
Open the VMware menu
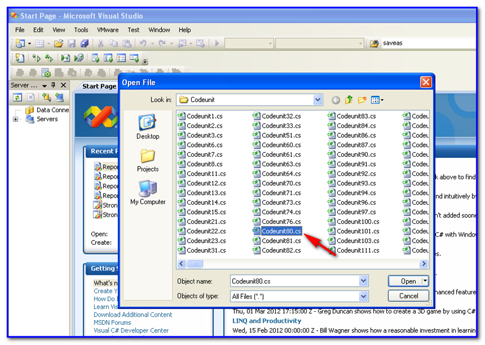(108, 30)
